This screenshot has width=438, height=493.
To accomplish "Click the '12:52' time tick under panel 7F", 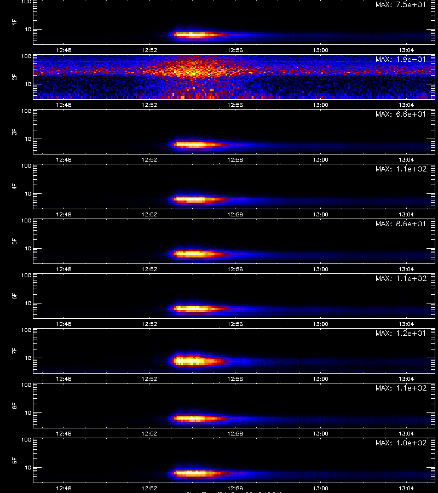I will [149, 379].
